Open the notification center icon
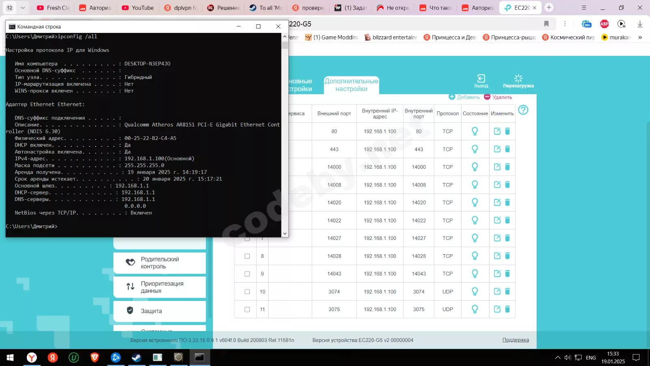 click(636, 358)
